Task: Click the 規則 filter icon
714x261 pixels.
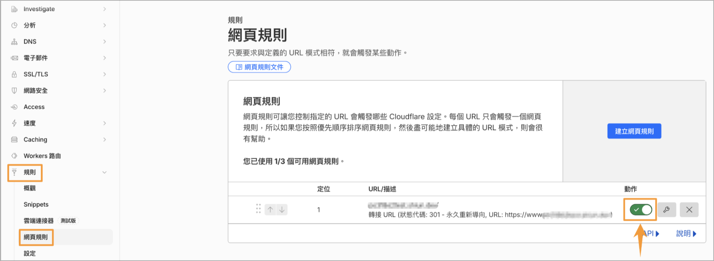Action: point(14,172)
